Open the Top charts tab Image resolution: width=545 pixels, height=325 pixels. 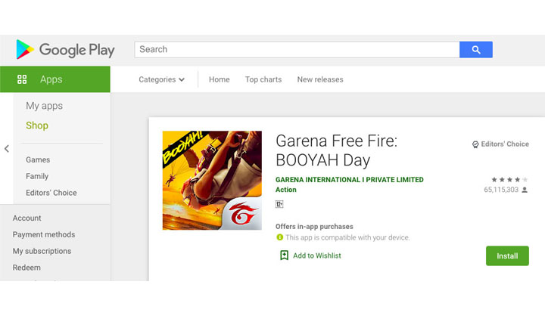[263, 79]
